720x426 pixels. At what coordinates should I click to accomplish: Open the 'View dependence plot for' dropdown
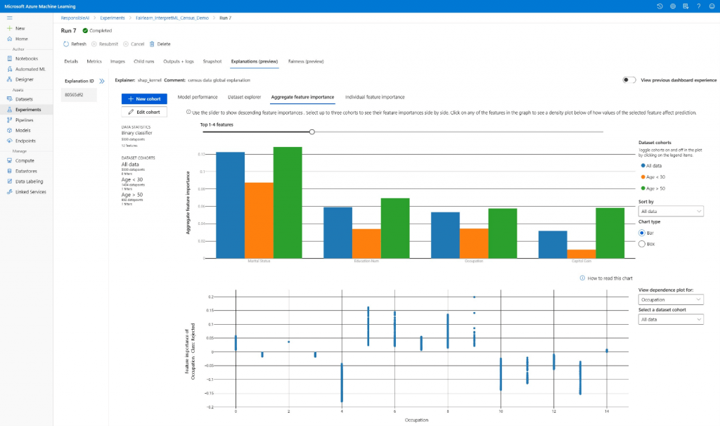tap(670, 299)
